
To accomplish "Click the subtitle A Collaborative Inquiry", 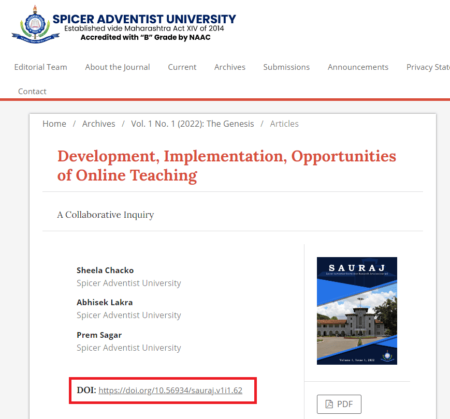I will (x=105, y=215).
